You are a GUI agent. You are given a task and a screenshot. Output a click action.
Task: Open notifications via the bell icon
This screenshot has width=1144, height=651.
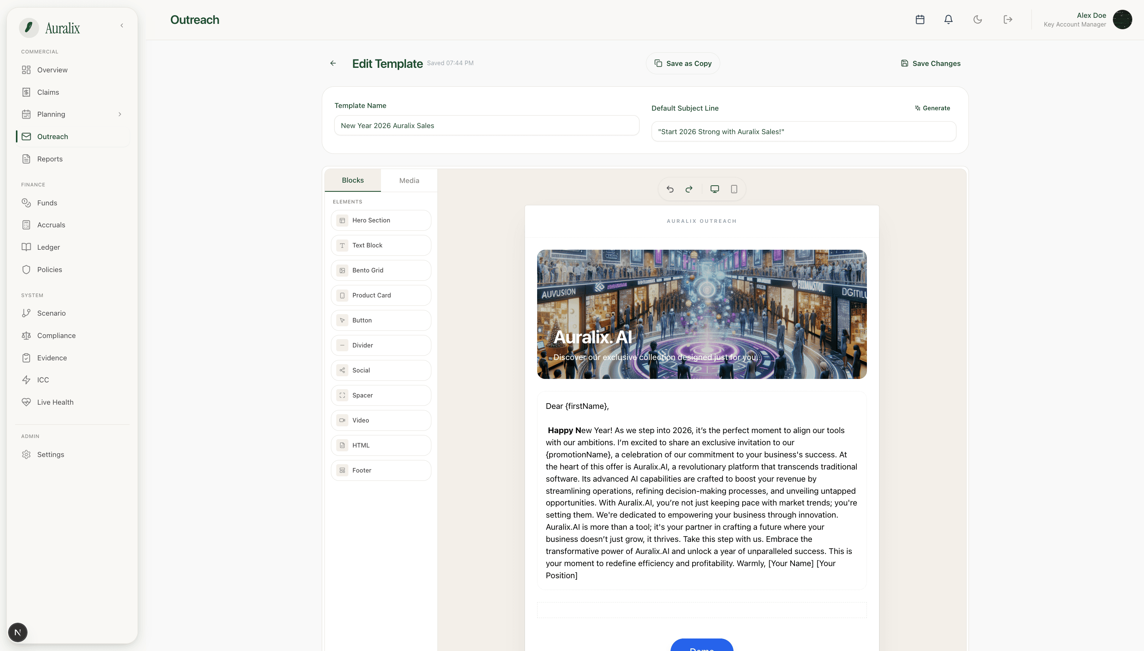(x=948, y=19)
